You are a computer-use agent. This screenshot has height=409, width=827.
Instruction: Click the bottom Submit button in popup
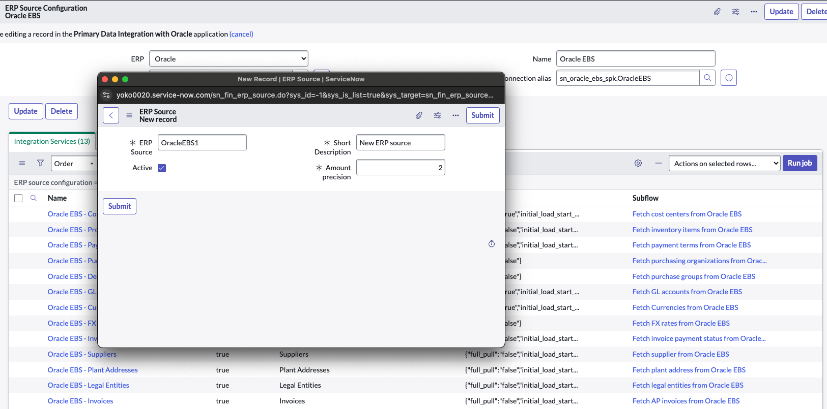coord(120,206)
